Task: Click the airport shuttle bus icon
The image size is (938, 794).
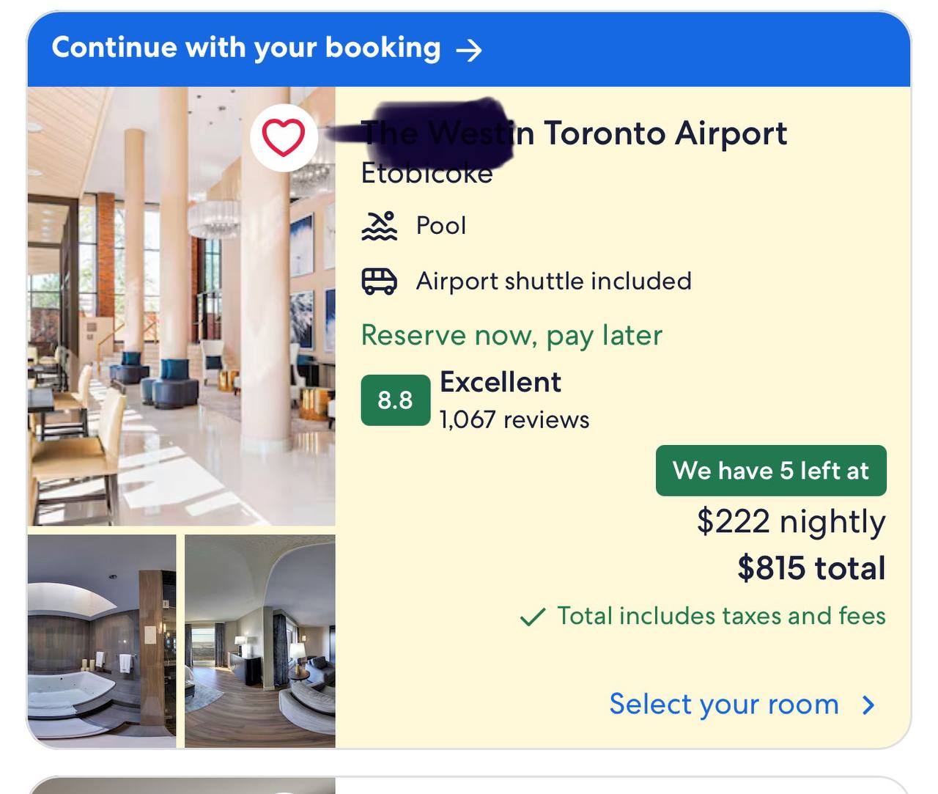Action: coord(380,282)
